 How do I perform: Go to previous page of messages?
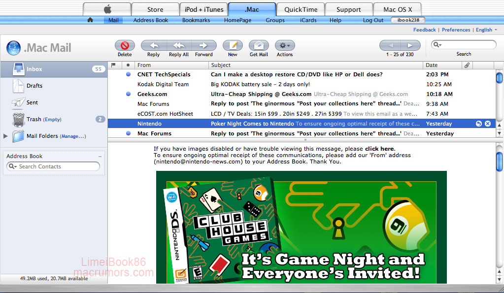click(x=390, y=45)
